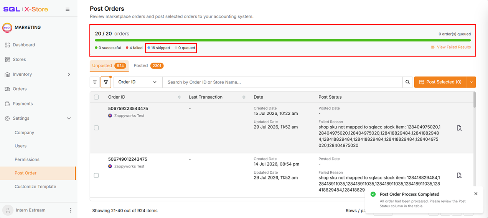This screenshot has height=218, width=488.
Task: Click 'Showing 21-40 out of 924 items' text
Action: [125, 210]
